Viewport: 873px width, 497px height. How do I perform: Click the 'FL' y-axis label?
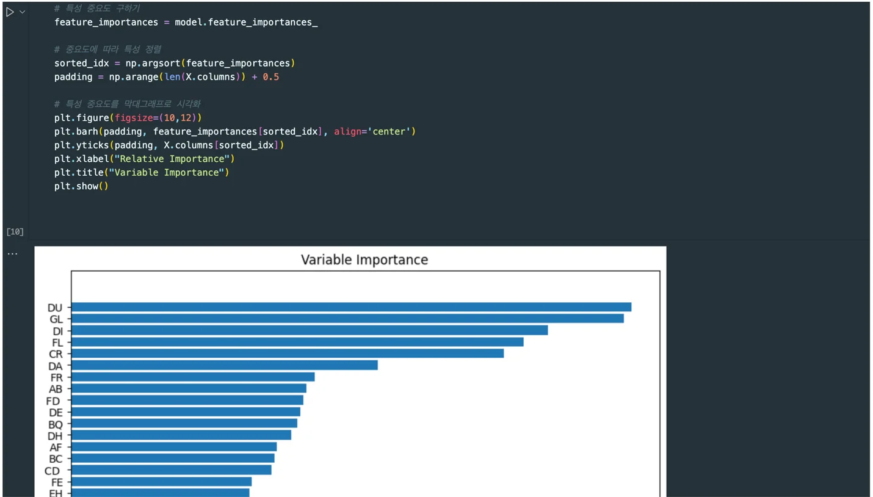[57, 343]
